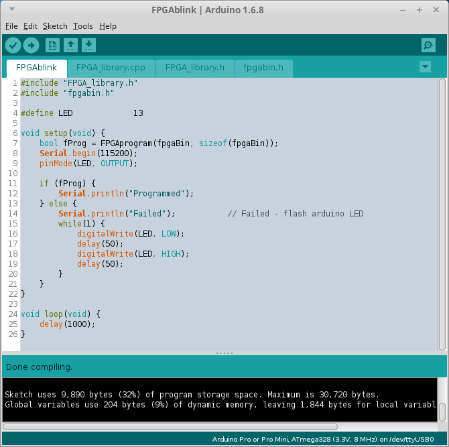
Task: Open the Tools menu
Action: [x=82, y=26]
